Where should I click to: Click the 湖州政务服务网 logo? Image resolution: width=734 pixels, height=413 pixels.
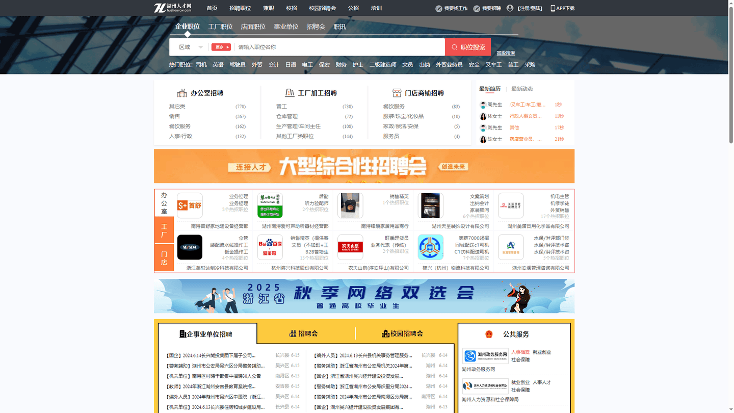tap(485, 356)
